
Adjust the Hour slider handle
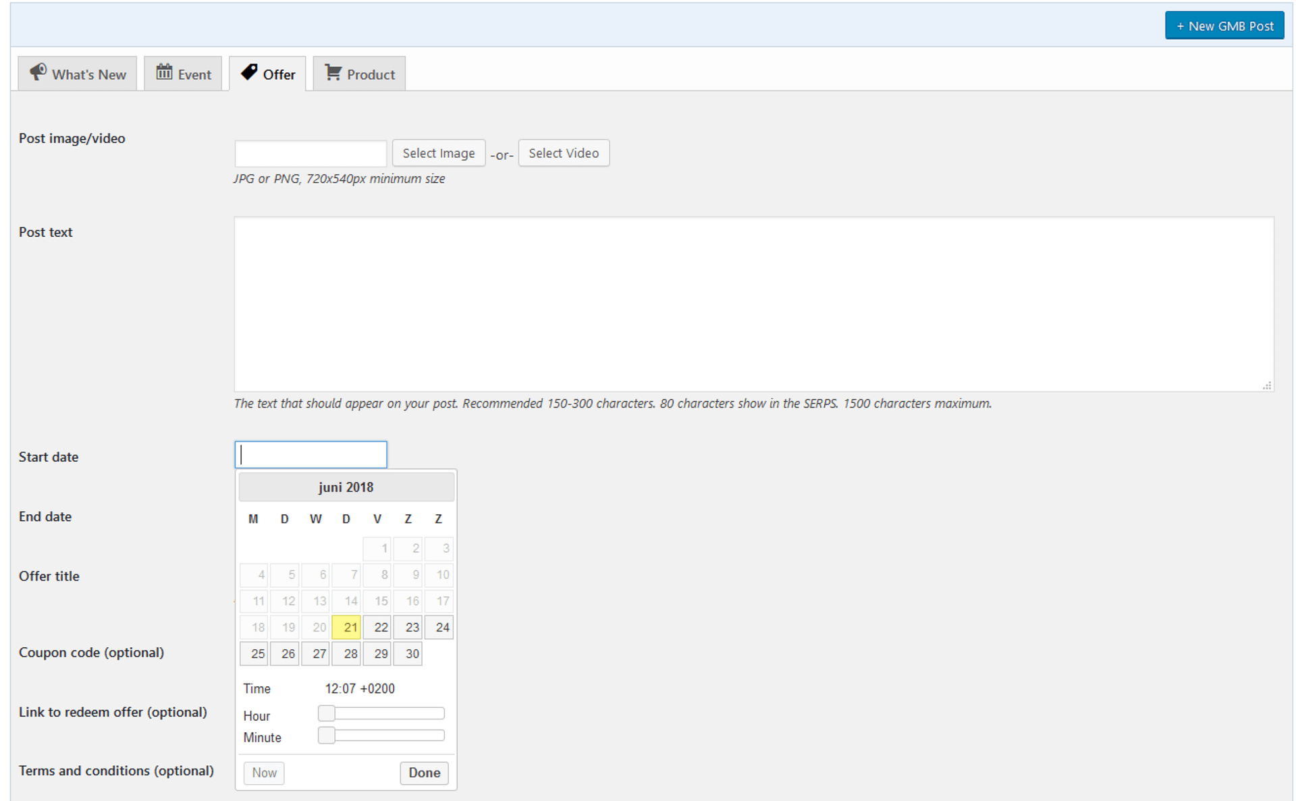click(x=327, y=713)
